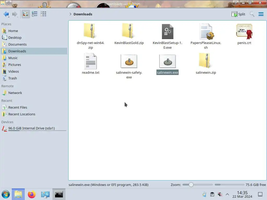The width and height of the screenshot is (267, 200).
Task: Open the hamburger menu
Action: tap(261, 14)
